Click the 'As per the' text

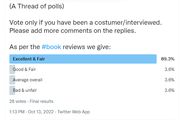click(25, 47)
